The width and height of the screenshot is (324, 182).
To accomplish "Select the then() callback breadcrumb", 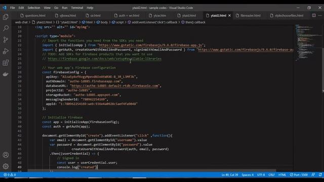I will click(x=193, y=22).
